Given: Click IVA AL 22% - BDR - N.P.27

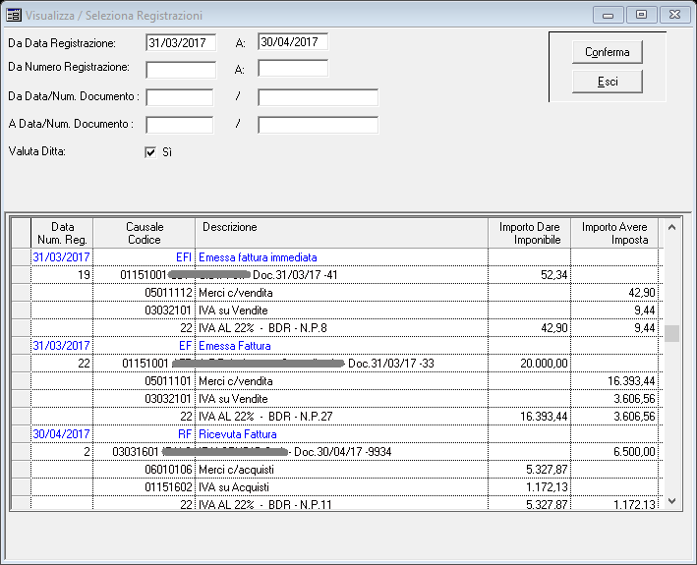Looking at the screenshot, I should click(x=265, y=417).
